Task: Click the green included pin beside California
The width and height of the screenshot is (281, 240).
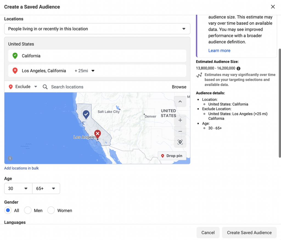Action: [15, 56]
